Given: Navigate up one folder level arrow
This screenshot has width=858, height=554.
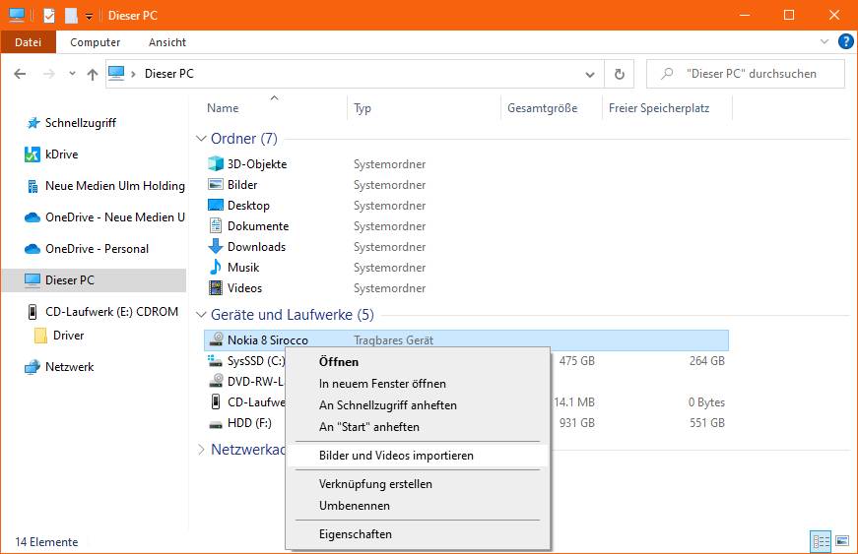Looking at the screenshot, I should 93,74.
